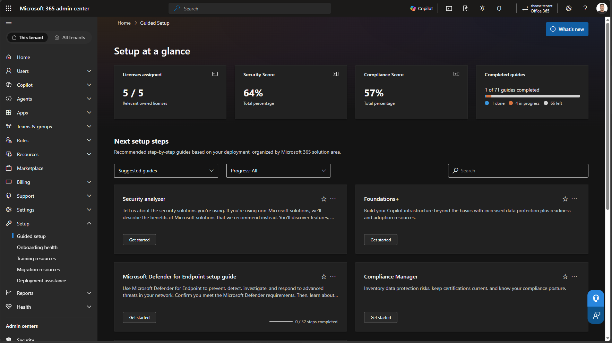Open Deployment assistance nav item

point(42,281)
